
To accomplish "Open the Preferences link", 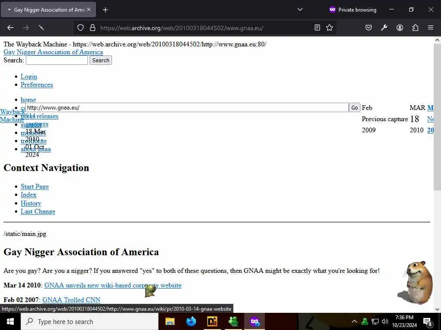I will (x=37, y=85).
